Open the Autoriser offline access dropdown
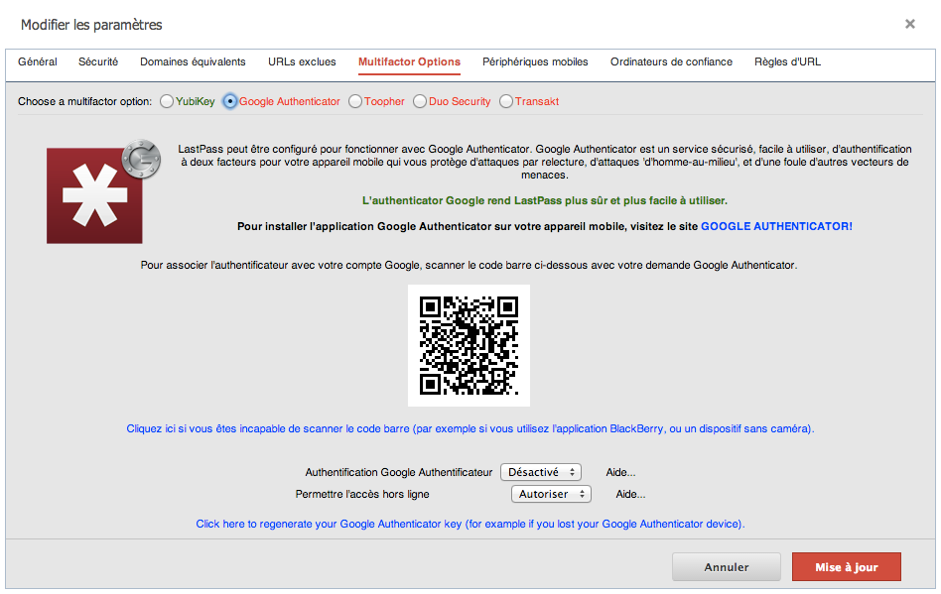Screen dimensions: 941x594 (x=551, y=494)
